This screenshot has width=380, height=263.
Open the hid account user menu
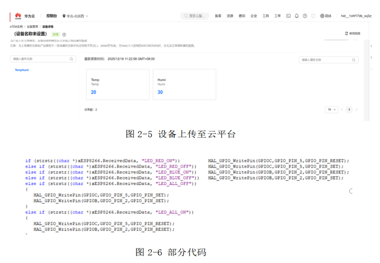coord(356,16)
